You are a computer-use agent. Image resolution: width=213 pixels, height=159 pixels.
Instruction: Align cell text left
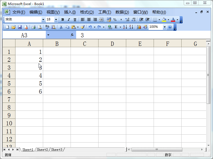click(83, 20)
